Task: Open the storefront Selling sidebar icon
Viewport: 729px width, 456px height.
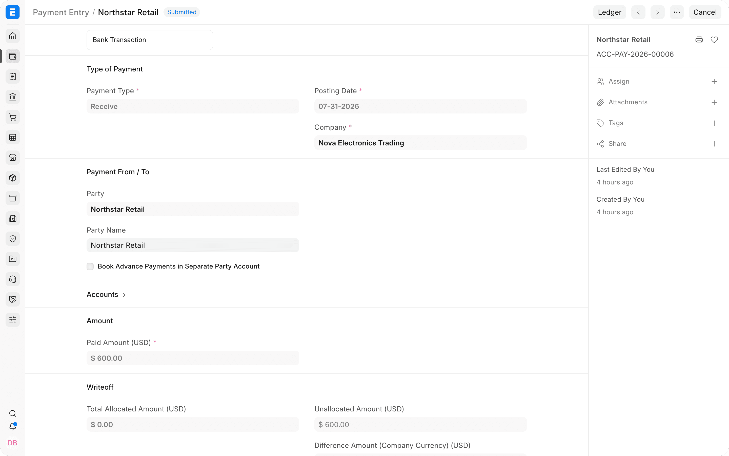Action: point(13,157)
